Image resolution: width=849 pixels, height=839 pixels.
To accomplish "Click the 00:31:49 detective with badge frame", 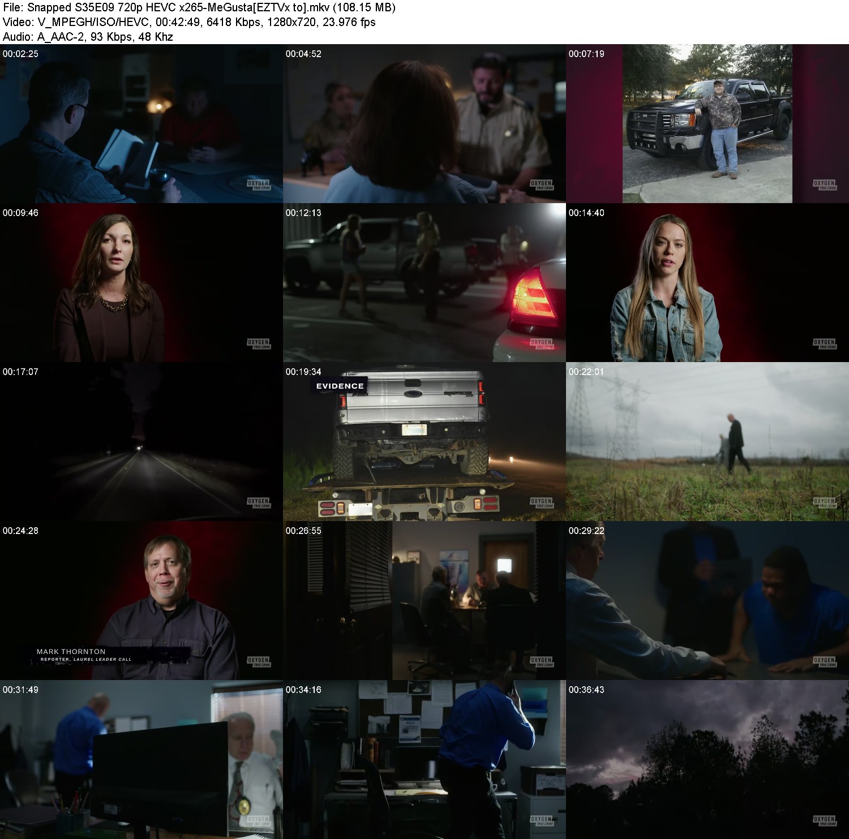I will 141,760.
